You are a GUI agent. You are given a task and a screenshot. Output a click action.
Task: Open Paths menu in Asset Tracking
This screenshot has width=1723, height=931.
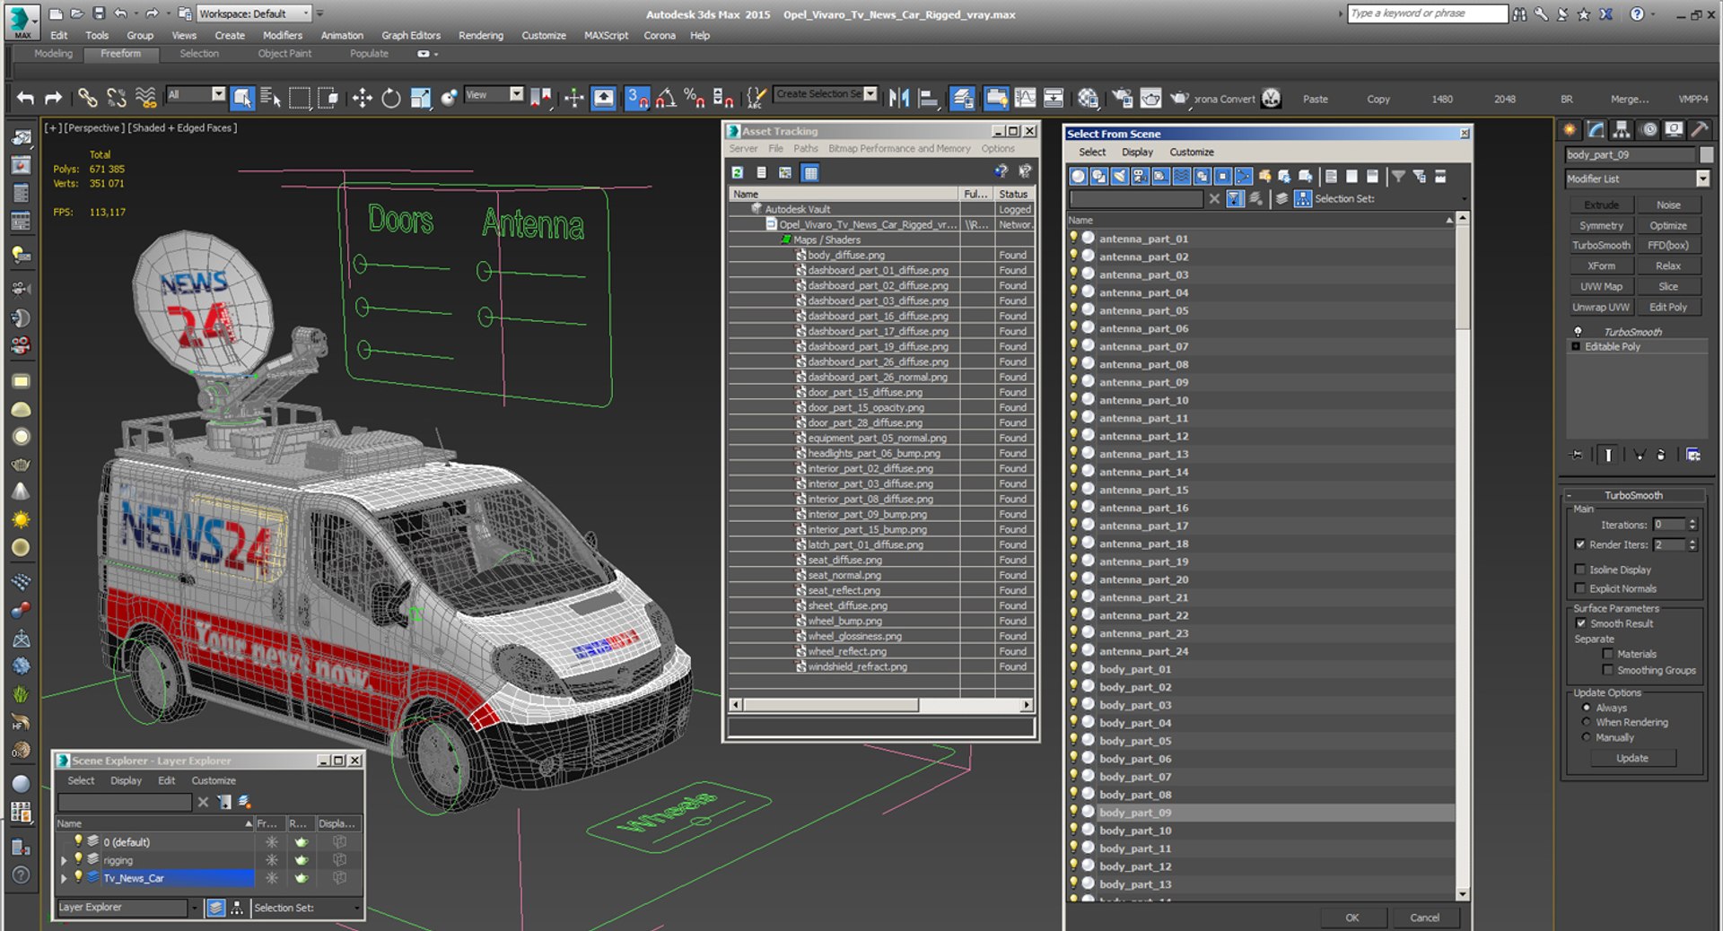pyautogui.click(x=805, y=149)
